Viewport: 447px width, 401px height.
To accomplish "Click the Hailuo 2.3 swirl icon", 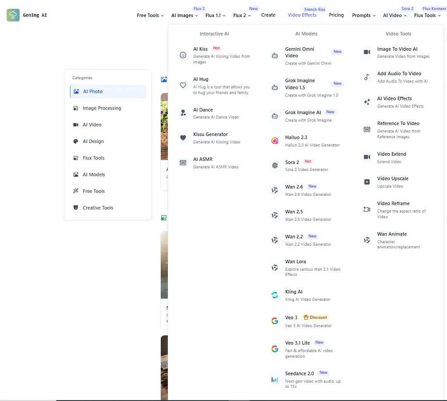I will (275, 141).
